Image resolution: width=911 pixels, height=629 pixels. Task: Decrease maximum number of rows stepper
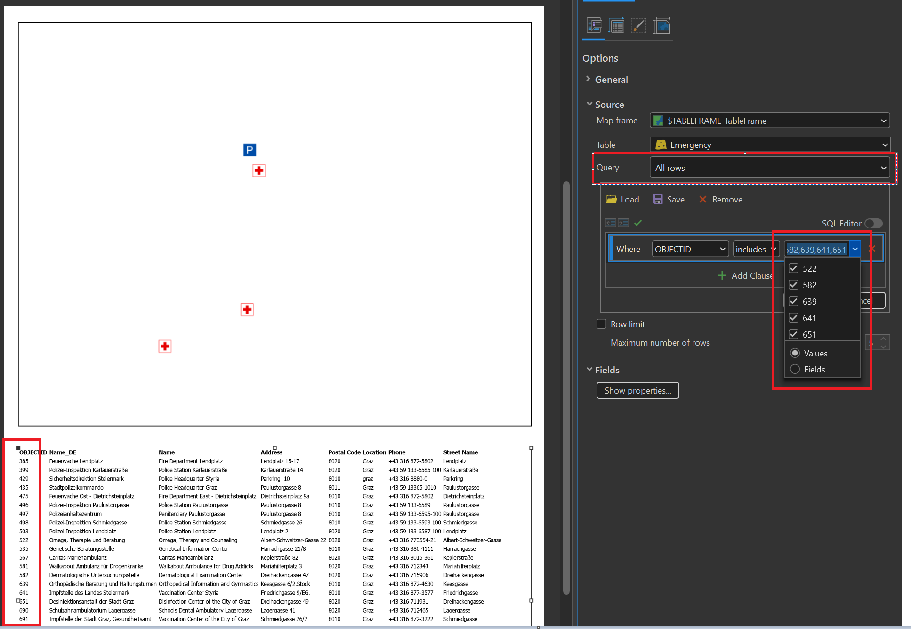click(x=884, y=347)
